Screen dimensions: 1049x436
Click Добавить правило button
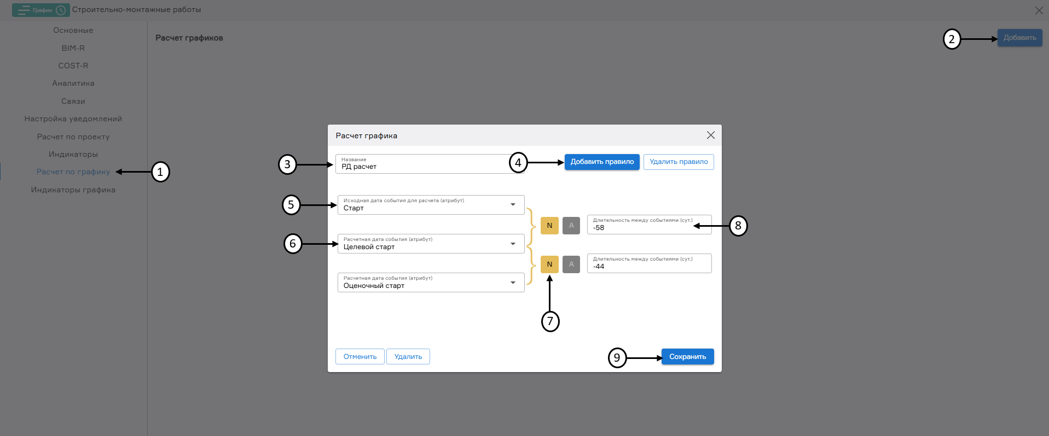[602, 162]
